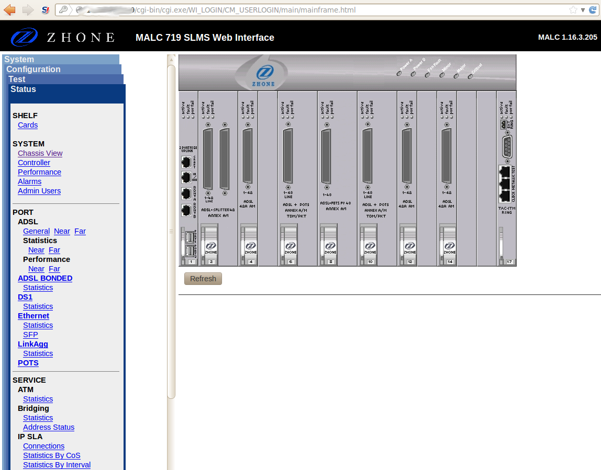Viewport: 601px width, 470px height.
Task: Click the ADSL+POTS PV 48 card in slot 8
Action: click(x=337, y=178)
